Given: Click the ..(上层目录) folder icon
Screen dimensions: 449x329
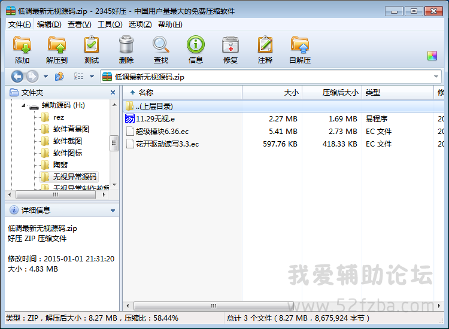Looking at the screenshot, I should pyautogui.click(x=129, y=106).
